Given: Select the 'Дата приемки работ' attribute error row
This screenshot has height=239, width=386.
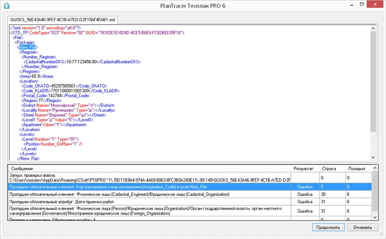Looking at the screenshot, I should (x=145, y=202).
